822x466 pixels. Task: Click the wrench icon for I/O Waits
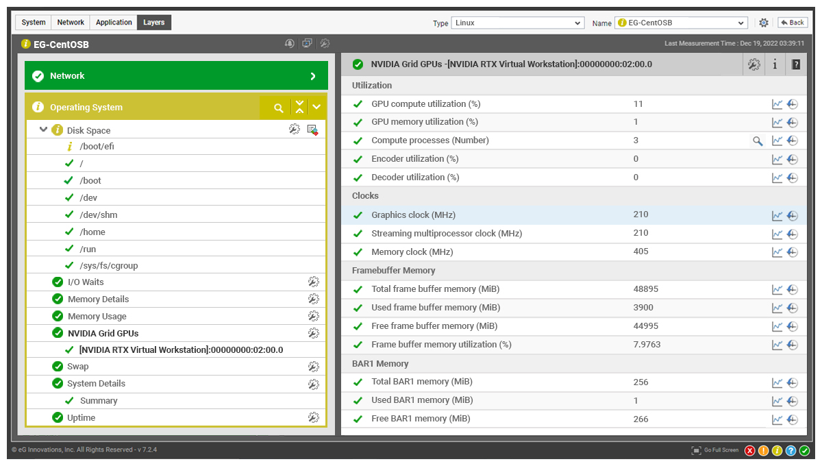pyautogui.click(x=313, y=282)
